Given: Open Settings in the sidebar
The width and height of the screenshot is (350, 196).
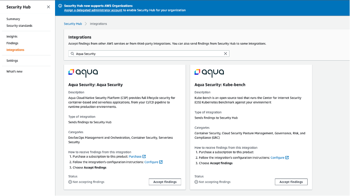Looking at the screenshot, I should click(x=12, y=61).
